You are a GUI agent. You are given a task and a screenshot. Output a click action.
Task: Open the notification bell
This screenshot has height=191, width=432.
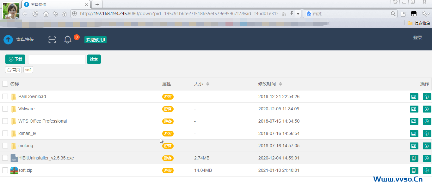68,40
